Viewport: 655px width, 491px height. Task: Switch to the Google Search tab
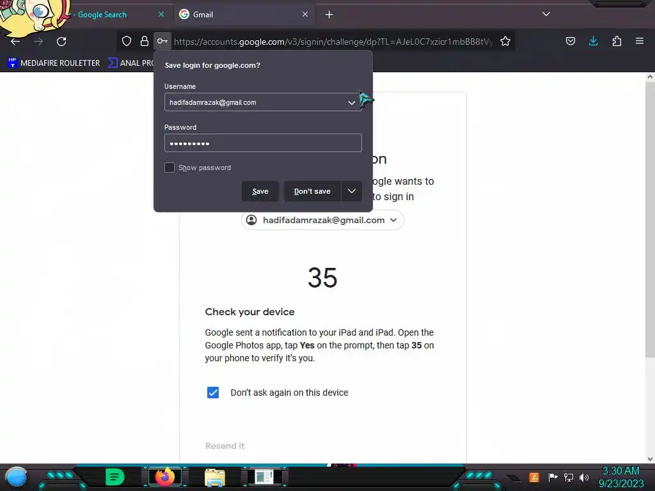(x=102, y=15)
